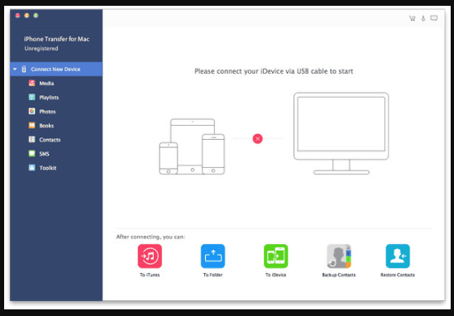Screen dimensions: 454x316
Task: Click the To iTunes icon
Action: coord(150,256)
